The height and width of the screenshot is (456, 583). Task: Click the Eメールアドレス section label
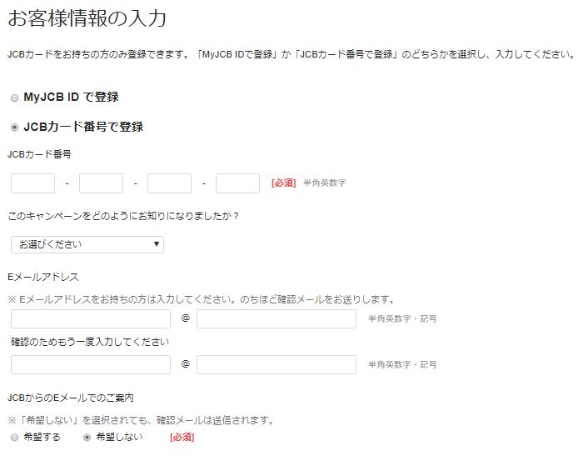(x=43, y=277)
